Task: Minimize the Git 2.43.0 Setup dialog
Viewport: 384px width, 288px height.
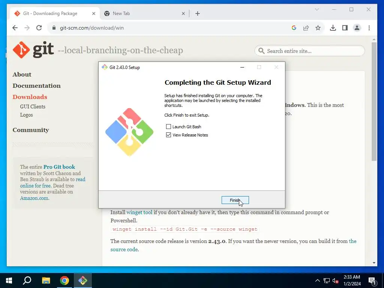Action: point(242,67)
